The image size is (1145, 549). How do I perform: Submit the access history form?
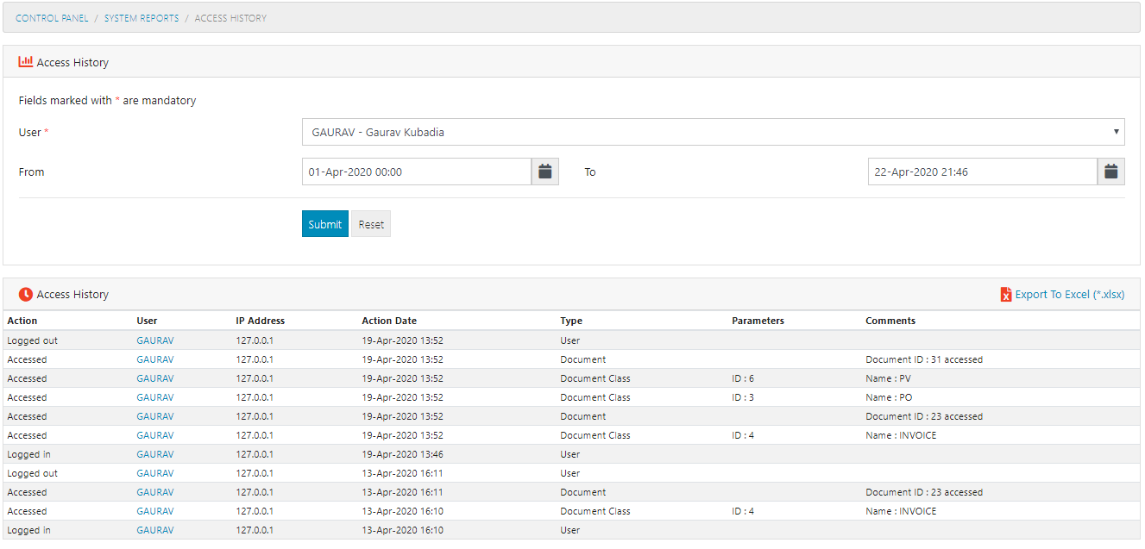(x=324, y=224)
